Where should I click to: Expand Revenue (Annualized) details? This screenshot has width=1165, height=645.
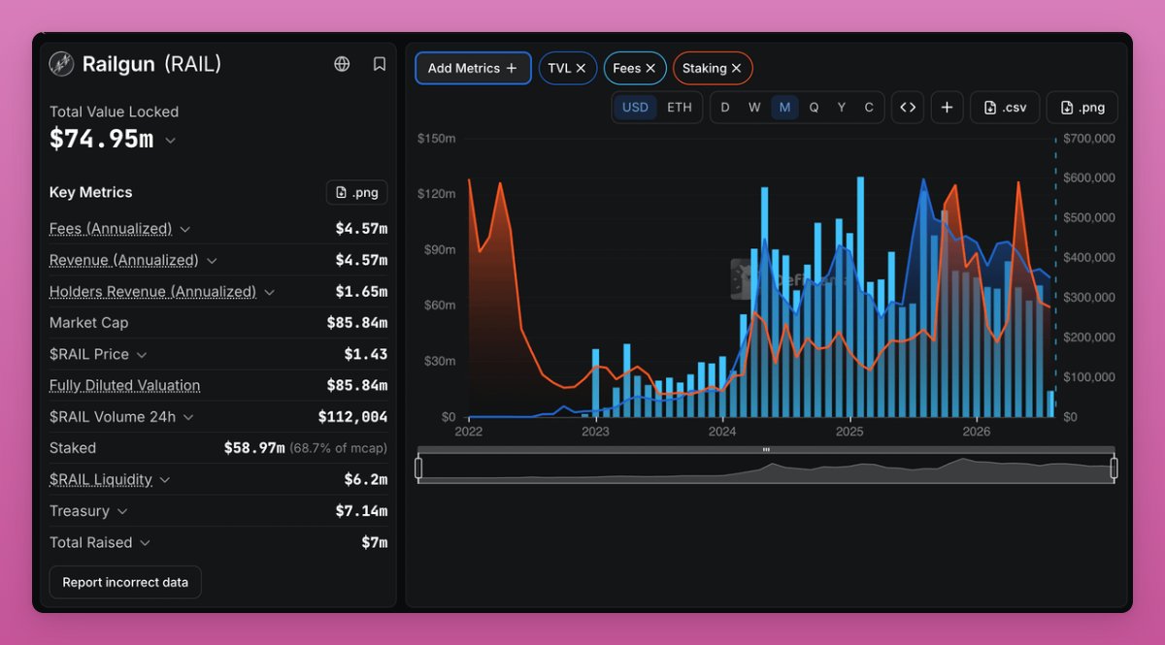coord(212,260)
